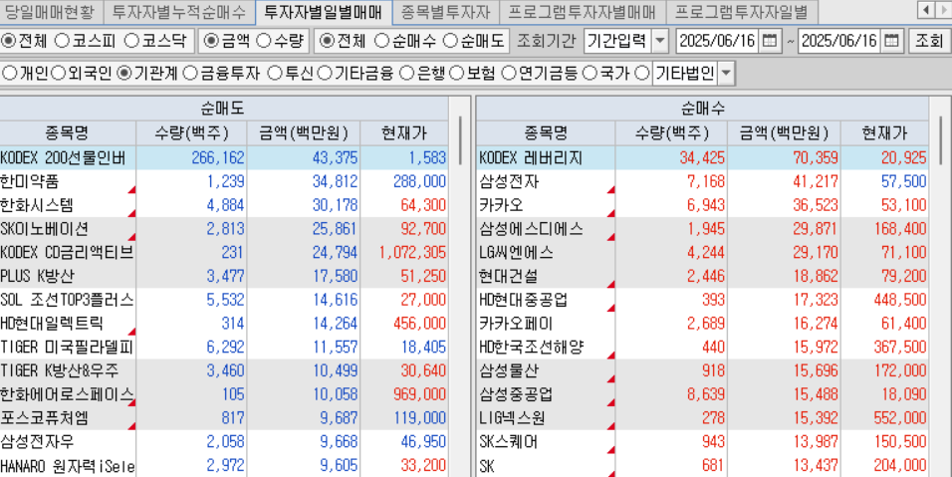The image size is (952, 477).
Task: Select SOL 조선TOP3플러스 row
Action: (x=224, y=300)
